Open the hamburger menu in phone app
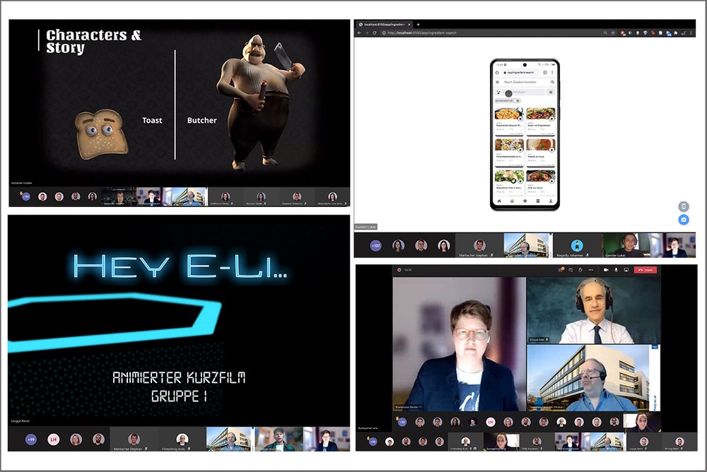Viewport: 707px width, 472px height. point(497,82)
